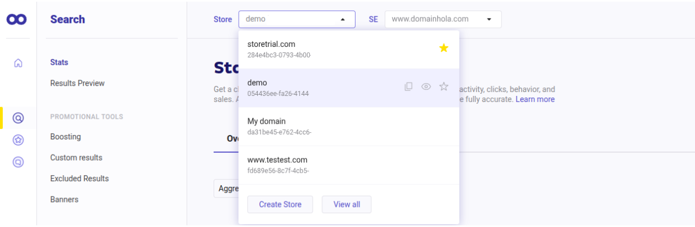Unfavorite storetrial.com using the yellow star
Viewport: 695px width, 227px height.
[443, 49]
